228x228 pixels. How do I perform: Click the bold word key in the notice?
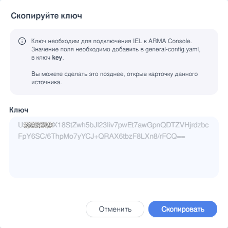pyautogui.click(x=57, y=58)
